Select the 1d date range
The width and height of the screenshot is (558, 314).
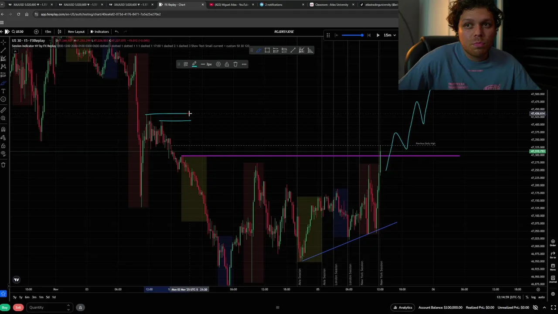pos(54,297)
